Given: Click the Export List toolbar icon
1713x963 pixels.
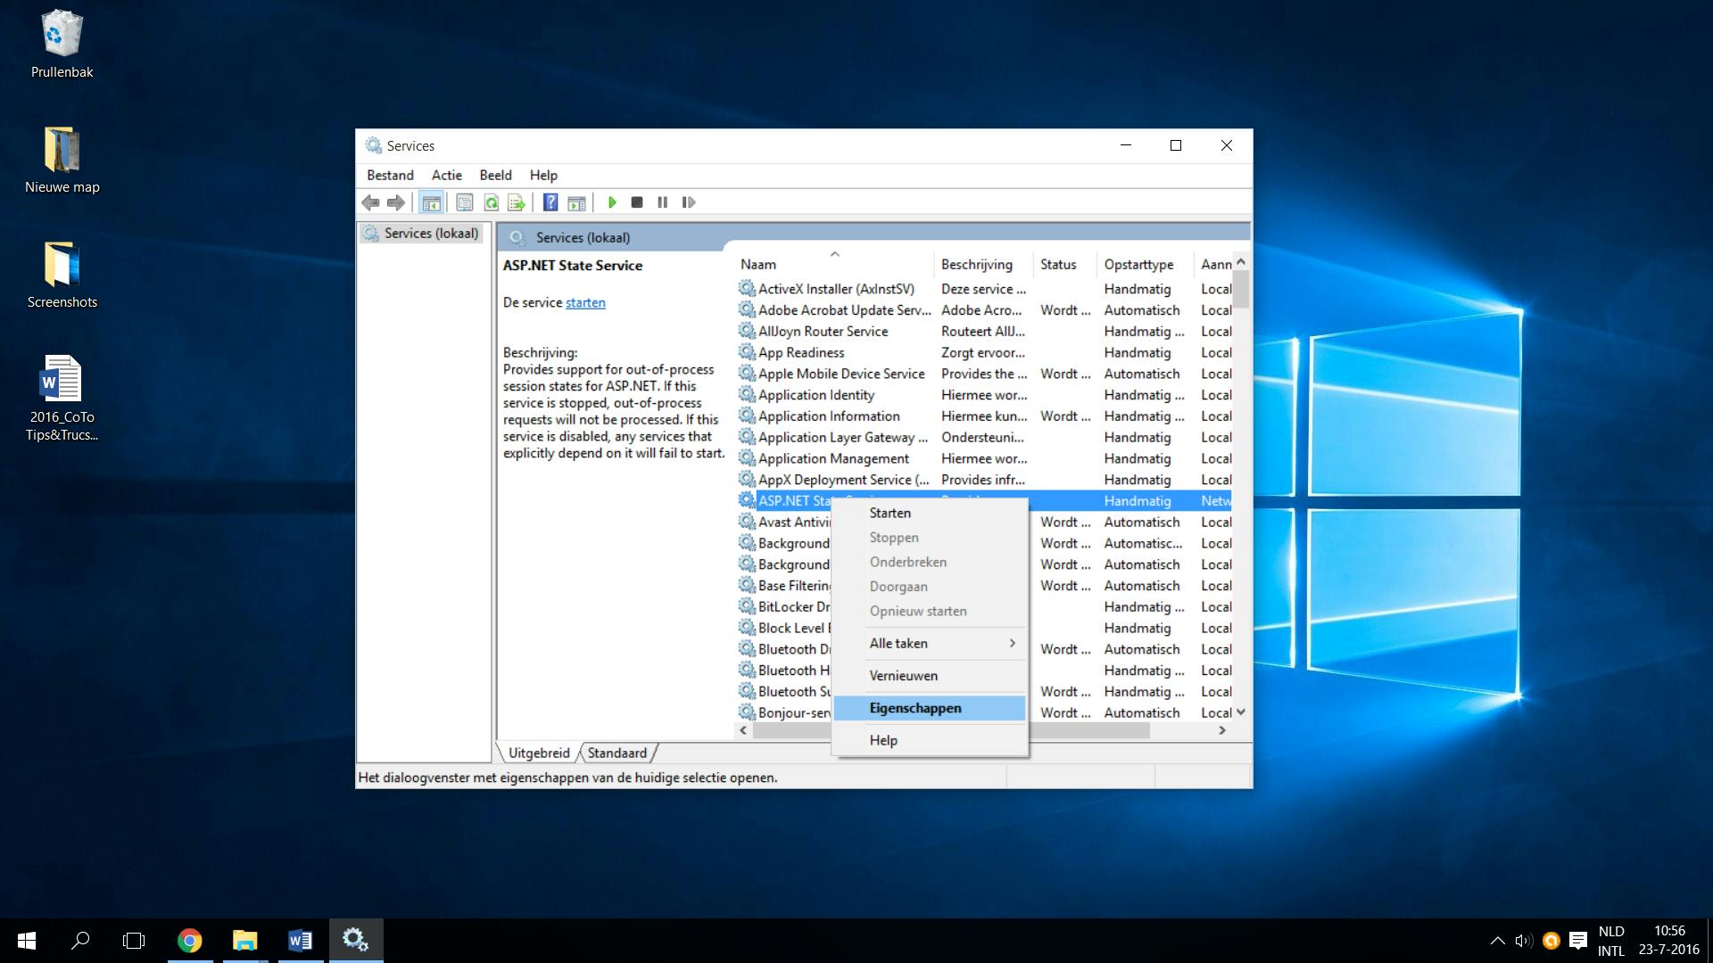Looking at the screenshot, I should [516, 202].
